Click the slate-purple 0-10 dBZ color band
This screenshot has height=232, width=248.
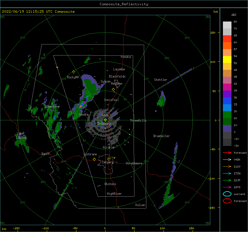point(227,129)
